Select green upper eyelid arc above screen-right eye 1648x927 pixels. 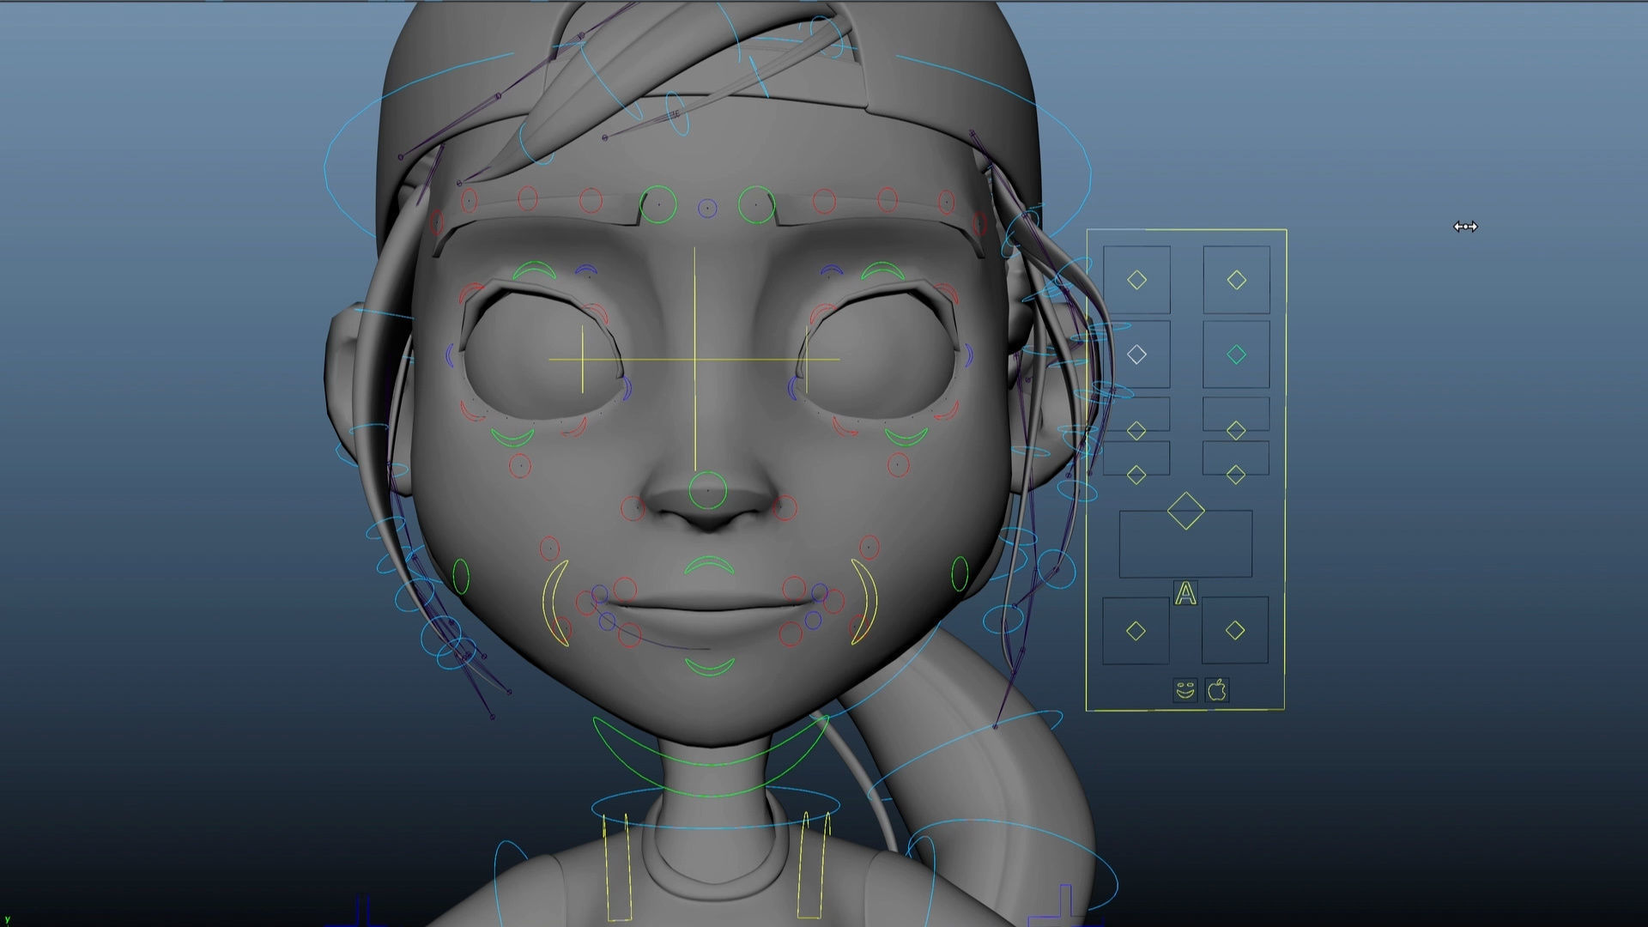pos(883,271)
